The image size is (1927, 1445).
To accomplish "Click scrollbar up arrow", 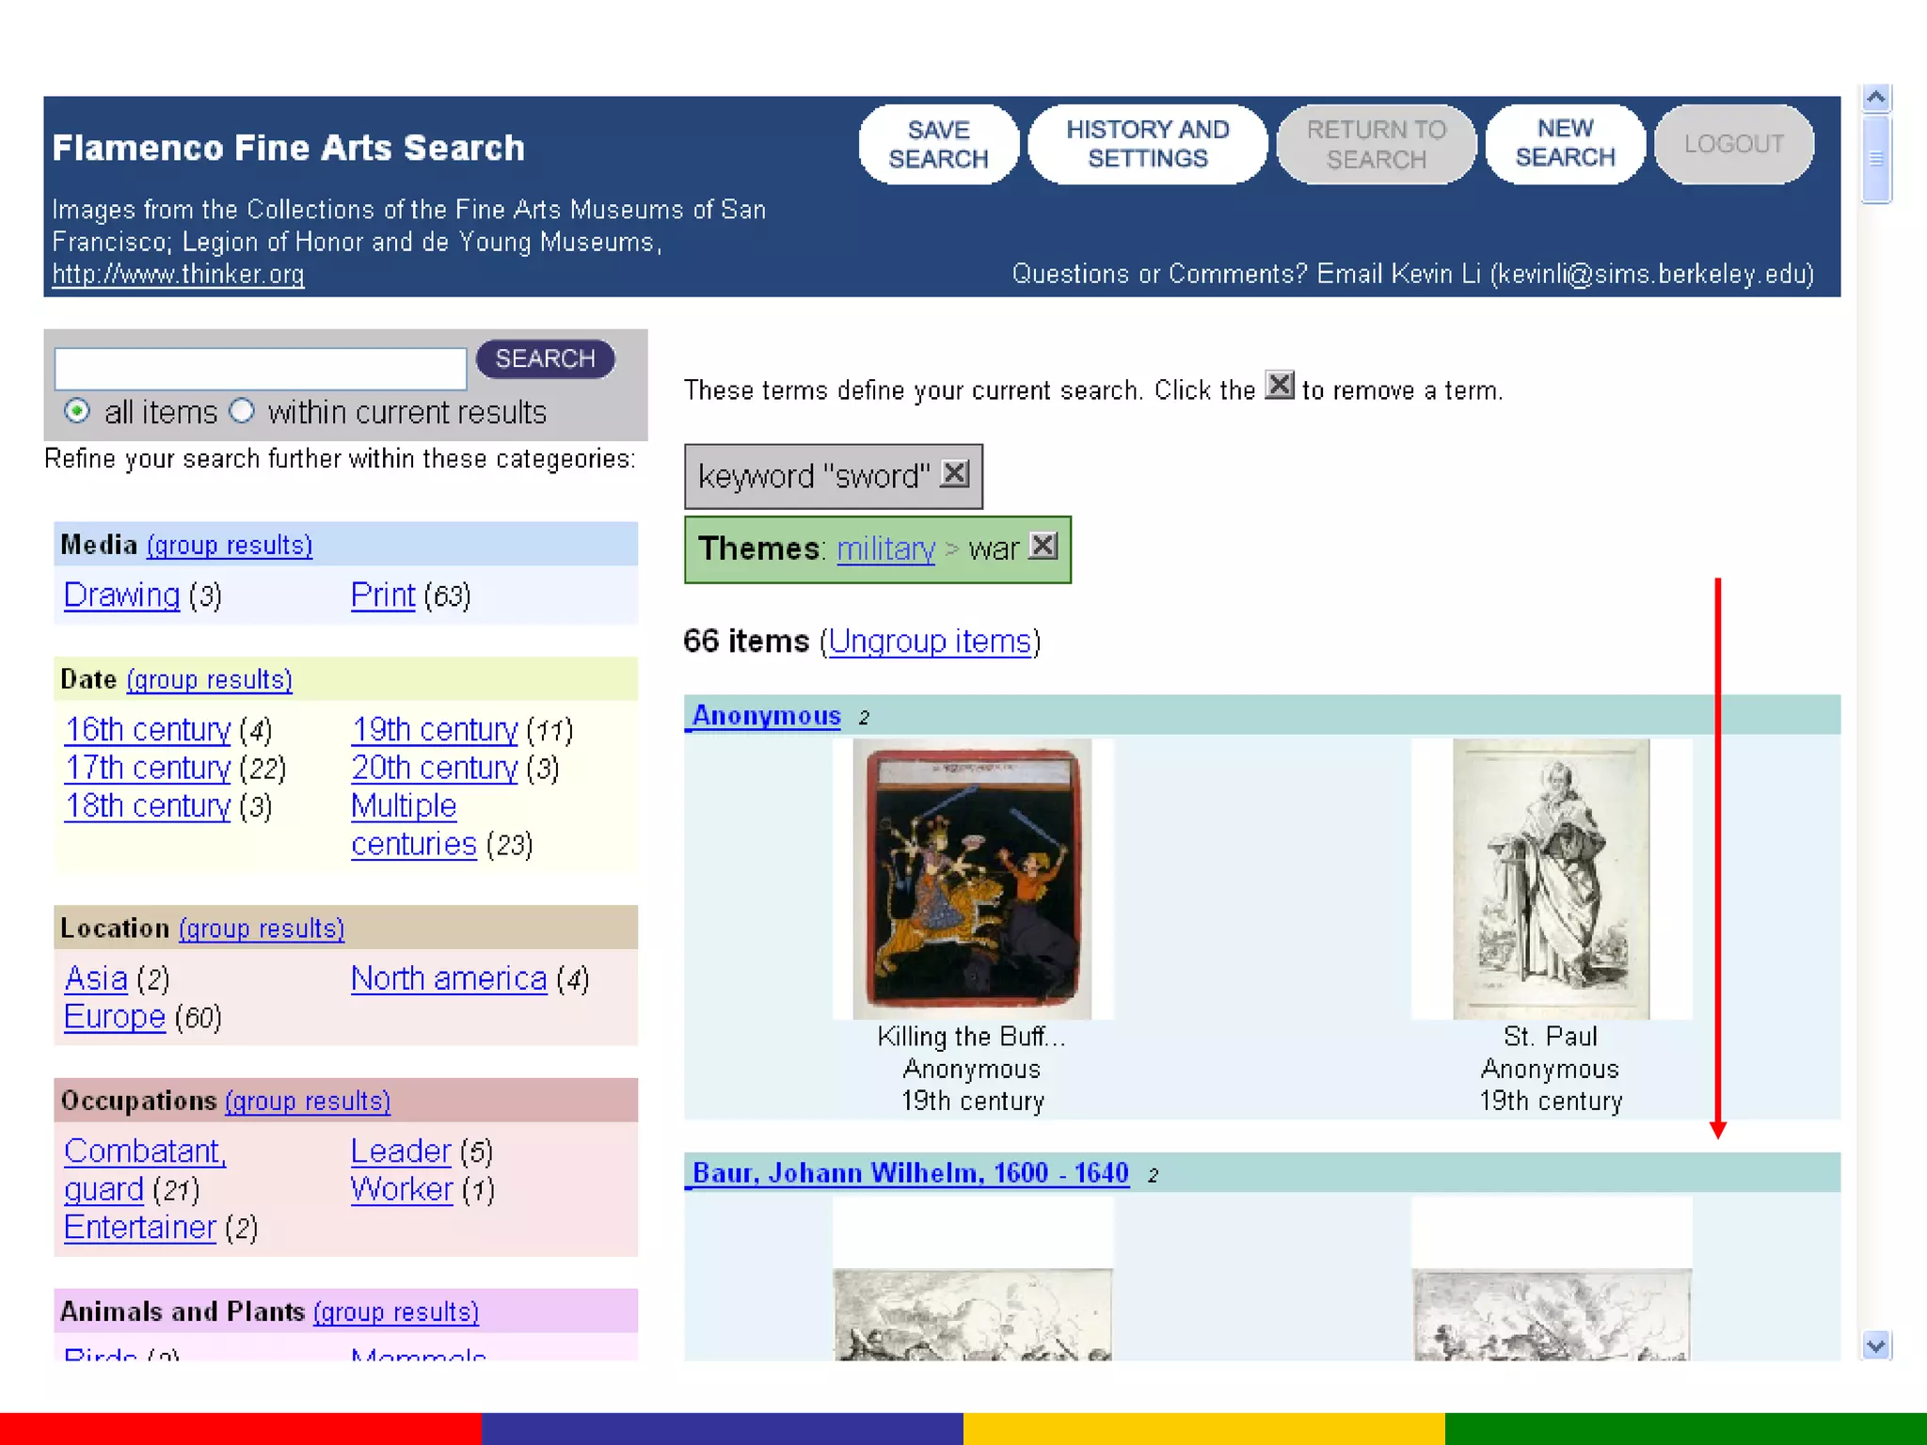I will [x=1875, y=98].
